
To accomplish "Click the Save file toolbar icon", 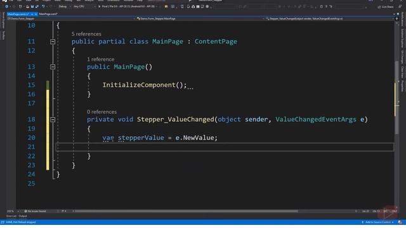I will point(32,6).
